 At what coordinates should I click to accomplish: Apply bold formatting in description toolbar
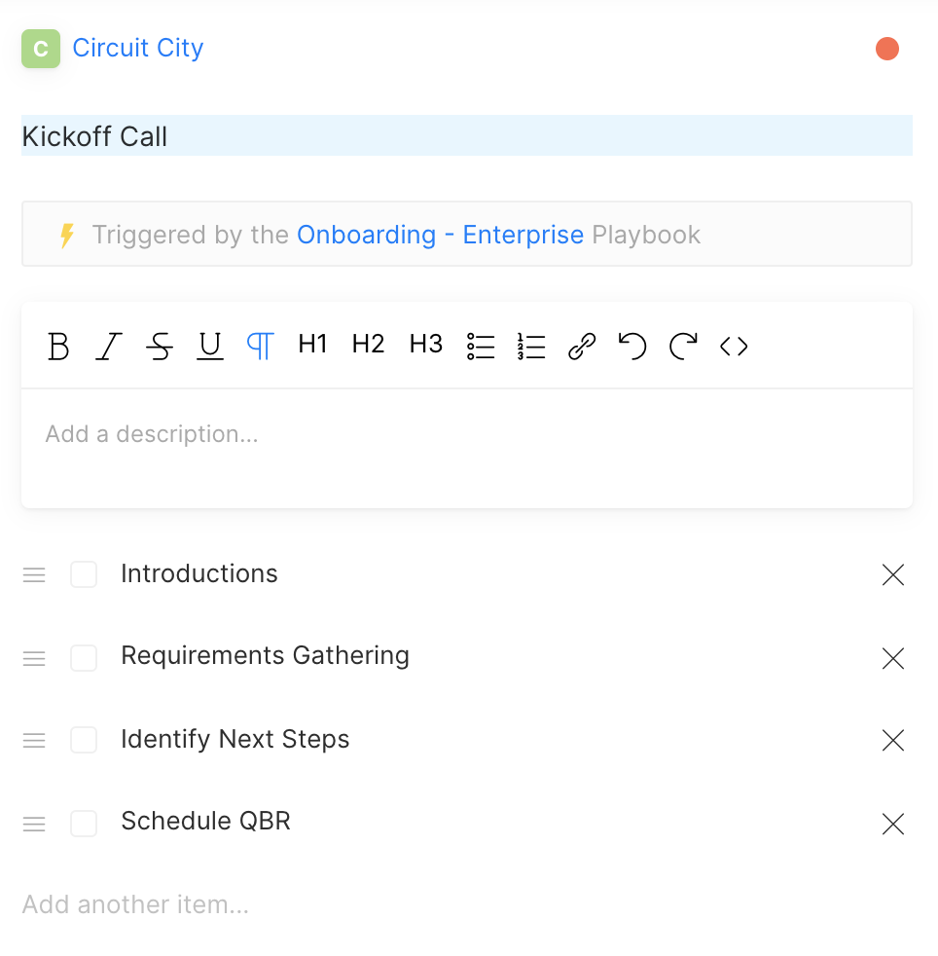pos(58,347)
